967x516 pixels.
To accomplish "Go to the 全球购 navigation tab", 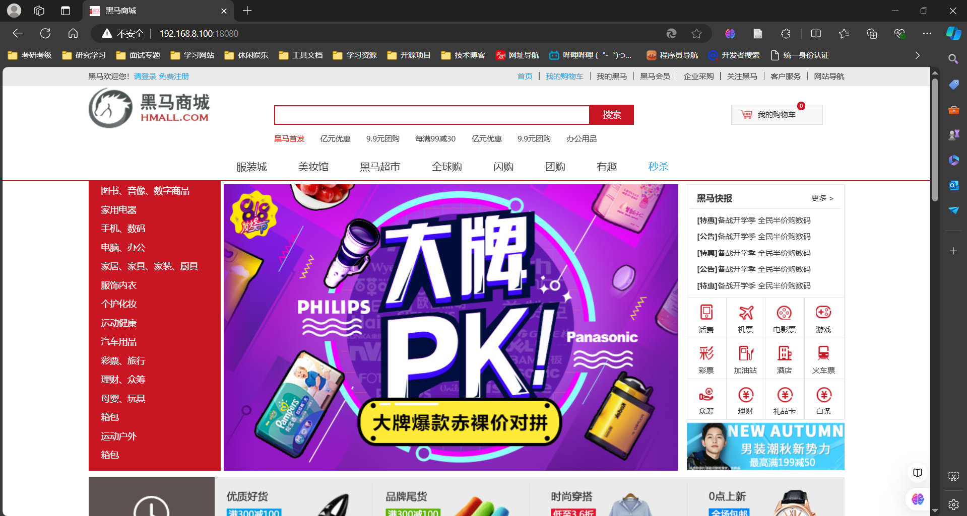I will pos(446,167).
